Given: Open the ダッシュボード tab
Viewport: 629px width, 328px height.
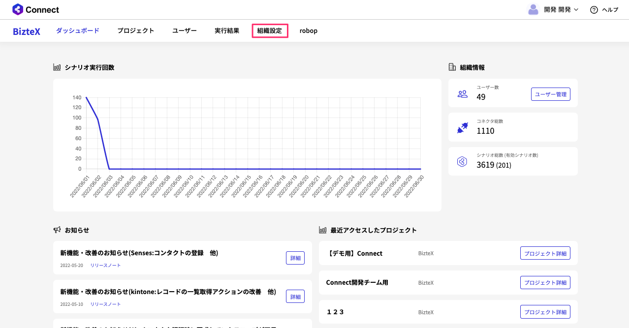Looking at the screenshot, I should [x=78, y=30].
